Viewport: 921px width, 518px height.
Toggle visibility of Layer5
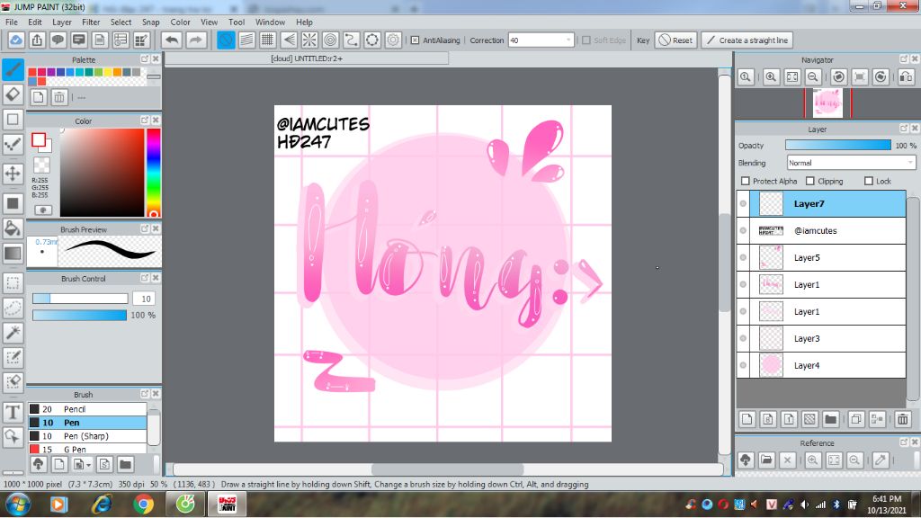tap(743, 258)
